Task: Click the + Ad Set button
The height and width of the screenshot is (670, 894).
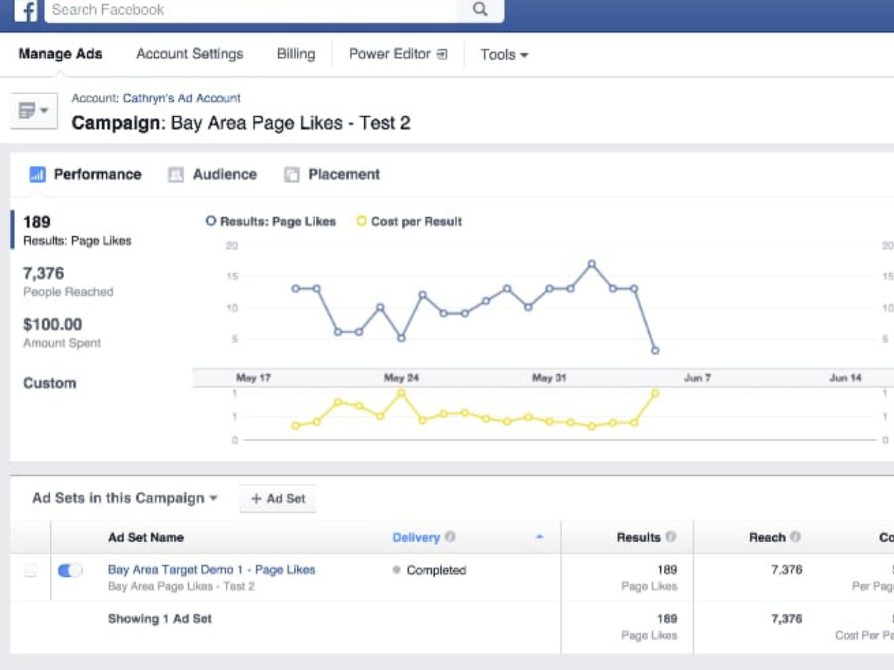Action: coord(278,499)
